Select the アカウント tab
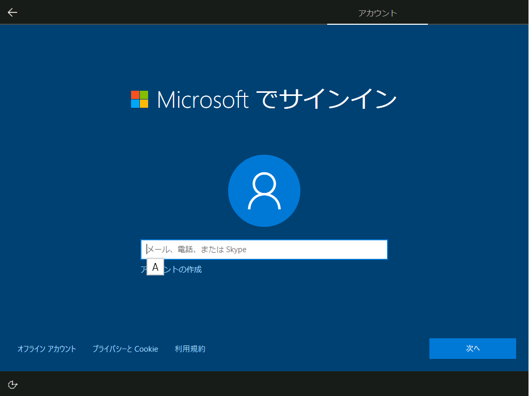 tap(377, 13)
